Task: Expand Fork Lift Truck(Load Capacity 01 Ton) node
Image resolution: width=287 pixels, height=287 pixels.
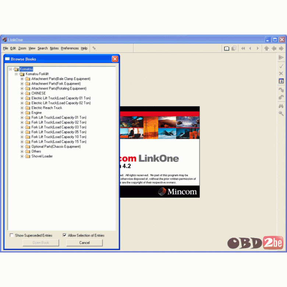Action: click(x=22, y=118)
